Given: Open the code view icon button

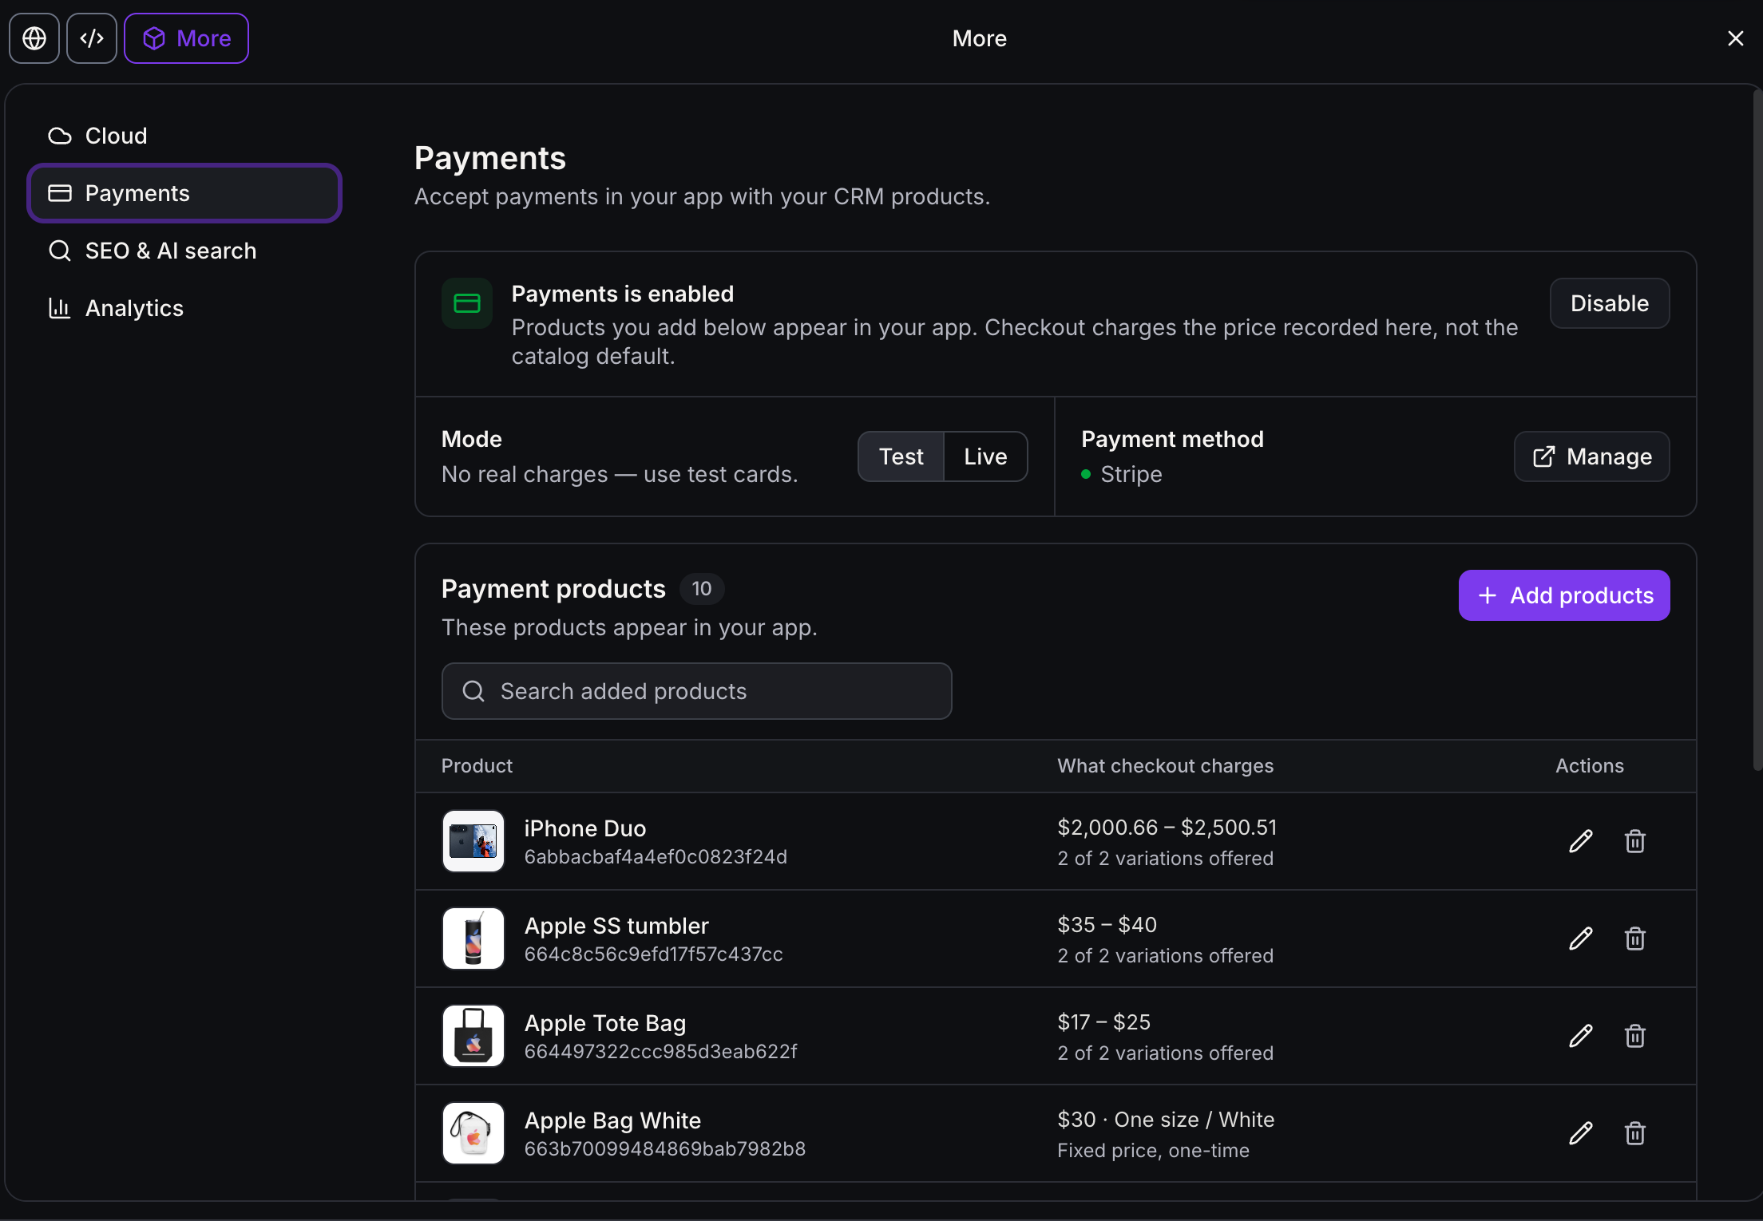Looking at the screenshot, I should pyautogui.click(x=92, y=38).
